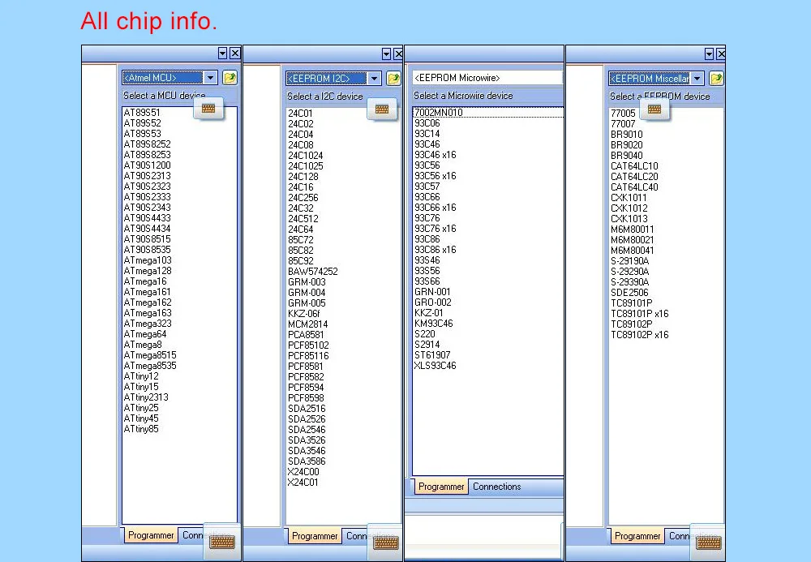The image size is (811, 562).
Task: Select ATmega16 device
Action: tap(145, 281)
